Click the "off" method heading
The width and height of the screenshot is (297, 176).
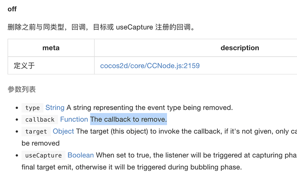(x=12, y=9)
